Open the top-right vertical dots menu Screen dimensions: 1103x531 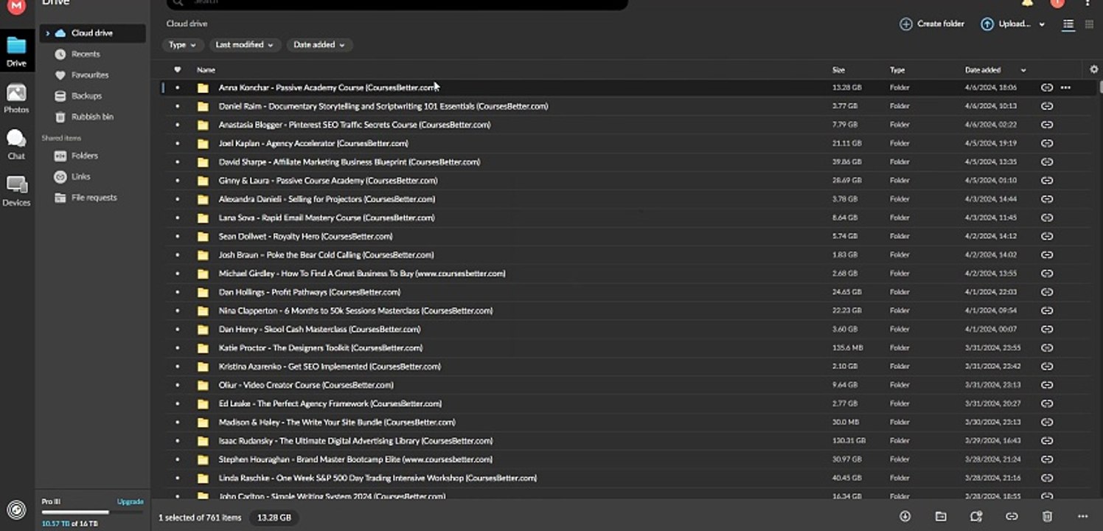(x=1088, y=3)
